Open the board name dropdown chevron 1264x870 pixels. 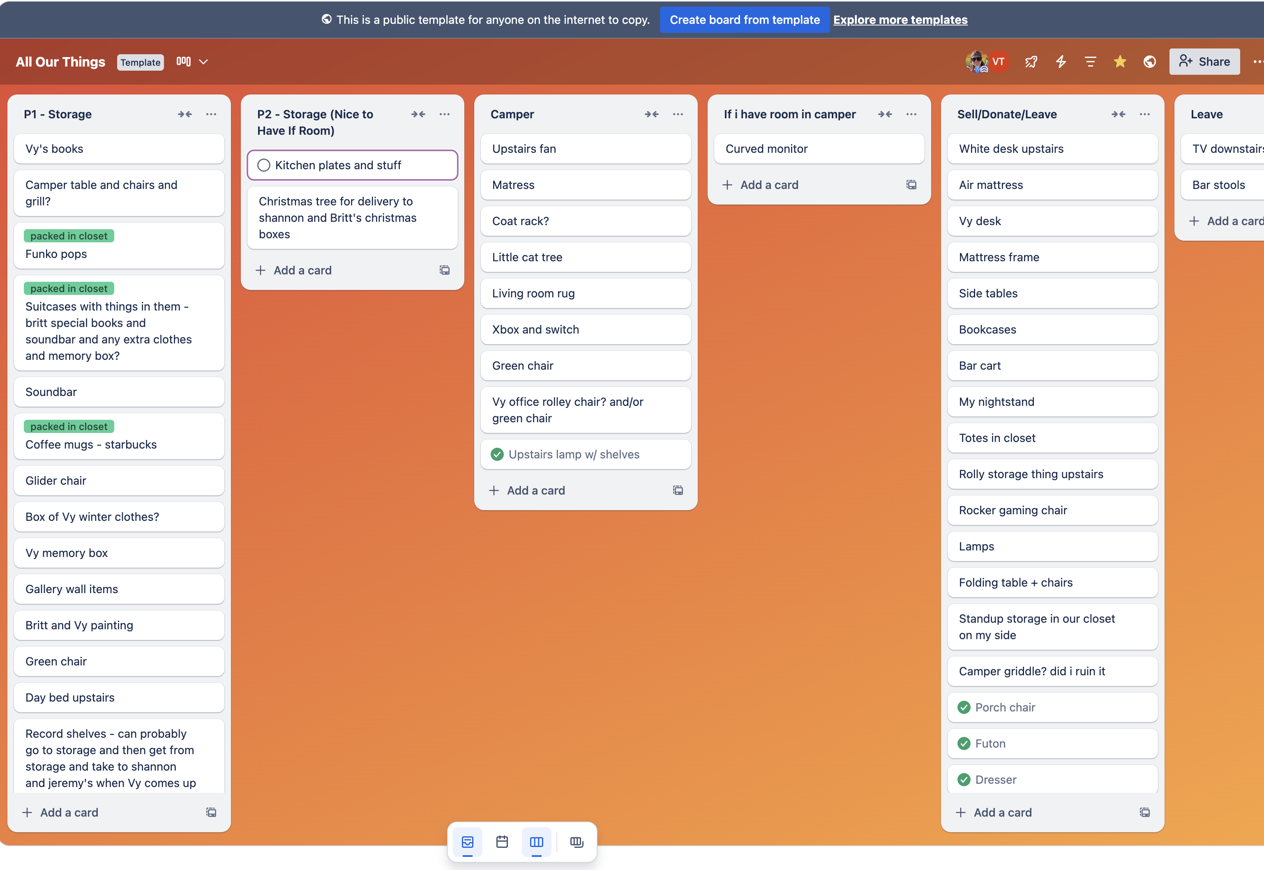[x=204, y=62]
